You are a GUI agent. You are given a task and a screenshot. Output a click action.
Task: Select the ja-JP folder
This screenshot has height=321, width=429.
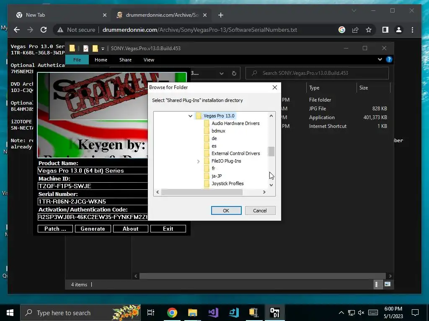pos(217,176)
